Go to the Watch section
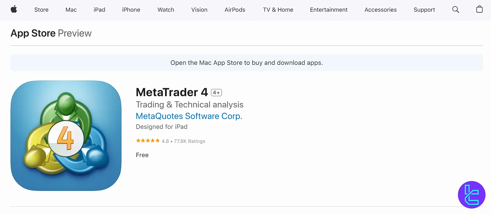 pyautogui.click(x=166, y=10)
